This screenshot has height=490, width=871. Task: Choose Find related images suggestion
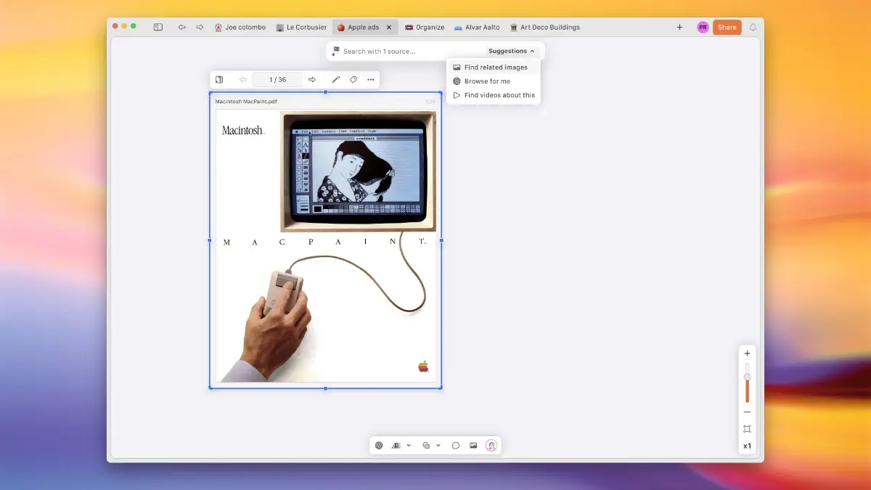coord(496,68)
